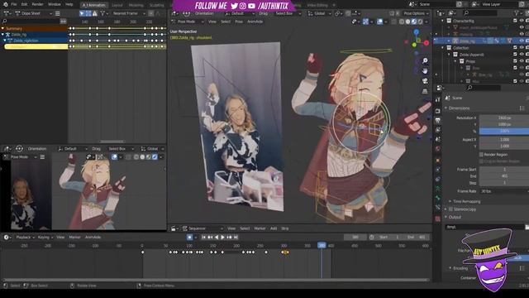Viewport: 529px width, 298px height.
Task: Open the Render menu in top bar
Action: [x=37, y=4]
